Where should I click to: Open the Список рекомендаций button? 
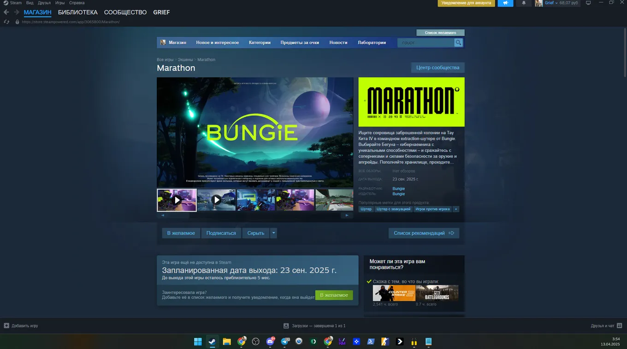tap(424, 233)
